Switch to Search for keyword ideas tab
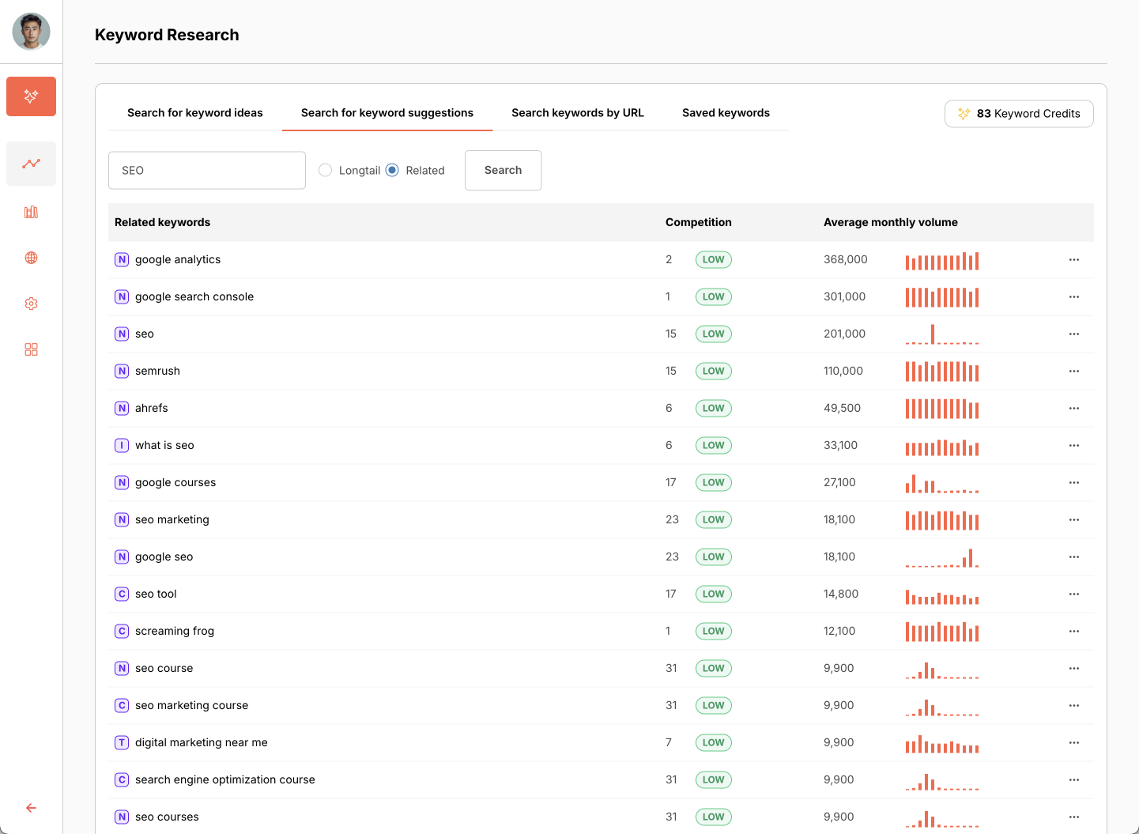1139x834 pixels. (195, 113)
